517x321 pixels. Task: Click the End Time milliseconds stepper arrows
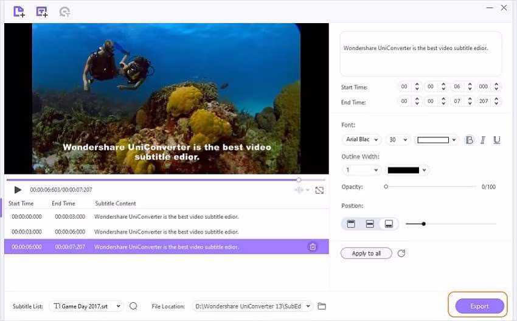(496, 101)
